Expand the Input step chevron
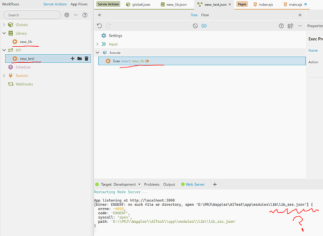The width and height of the screenshot is (323, 236). point(98,44)
